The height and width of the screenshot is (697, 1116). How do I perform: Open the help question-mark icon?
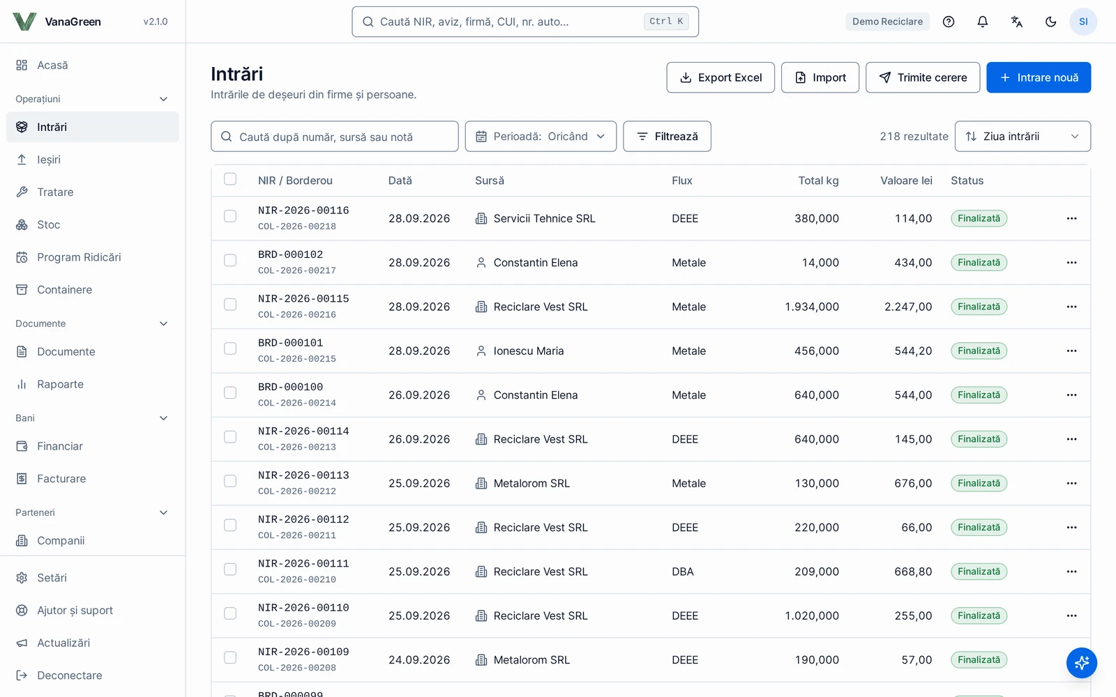tap(949, 22)
